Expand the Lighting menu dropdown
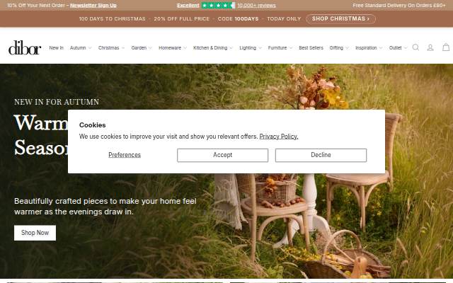Image resolution: width=453 pixels, height=283 pixels. (x=250, y=47)
